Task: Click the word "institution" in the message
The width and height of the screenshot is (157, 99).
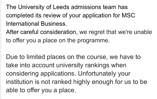Action: point(19,82)
